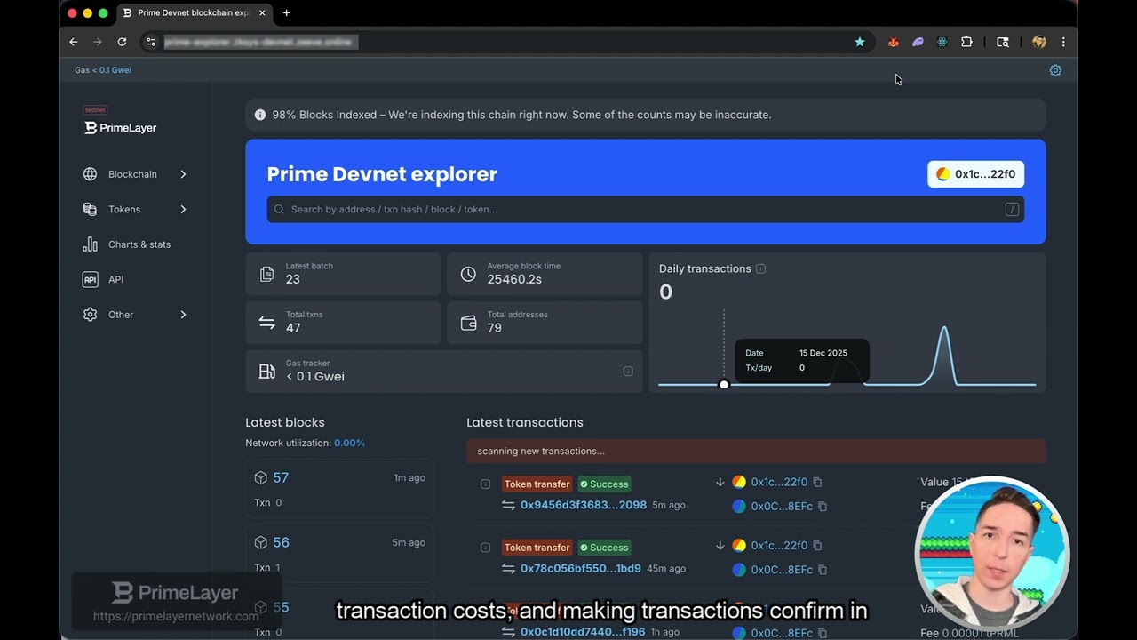
Task: Open the 0x1c...22f0 wallet button
Action: coord(976,174)
